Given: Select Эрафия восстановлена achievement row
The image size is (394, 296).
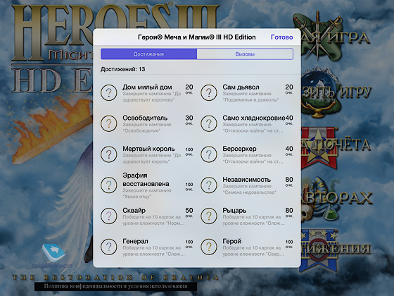Looking at the screenshot, I should 146,185.
